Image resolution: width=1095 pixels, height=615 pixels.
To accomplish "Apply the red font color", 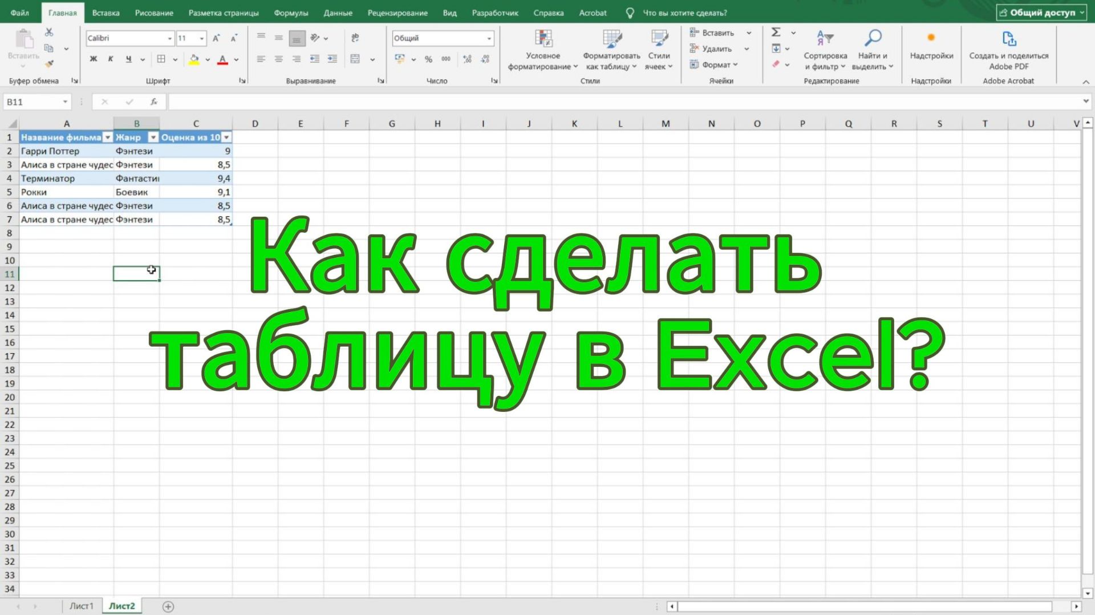I will tap(223, 59).
